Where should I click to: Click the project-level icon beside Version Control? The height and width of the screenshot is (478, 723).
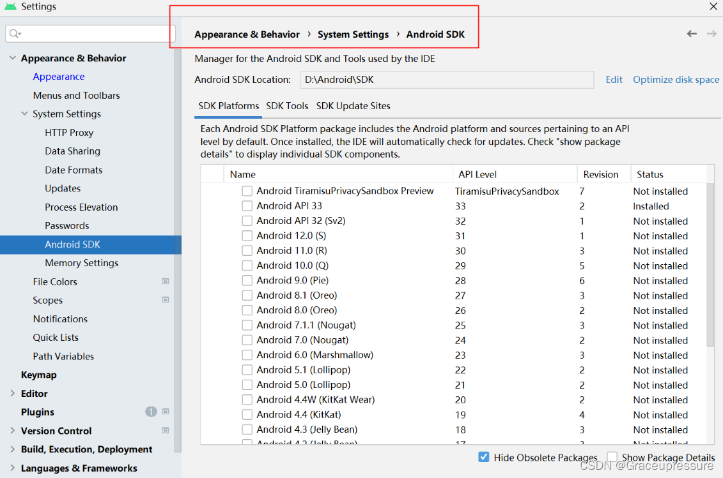coord(166,431)
